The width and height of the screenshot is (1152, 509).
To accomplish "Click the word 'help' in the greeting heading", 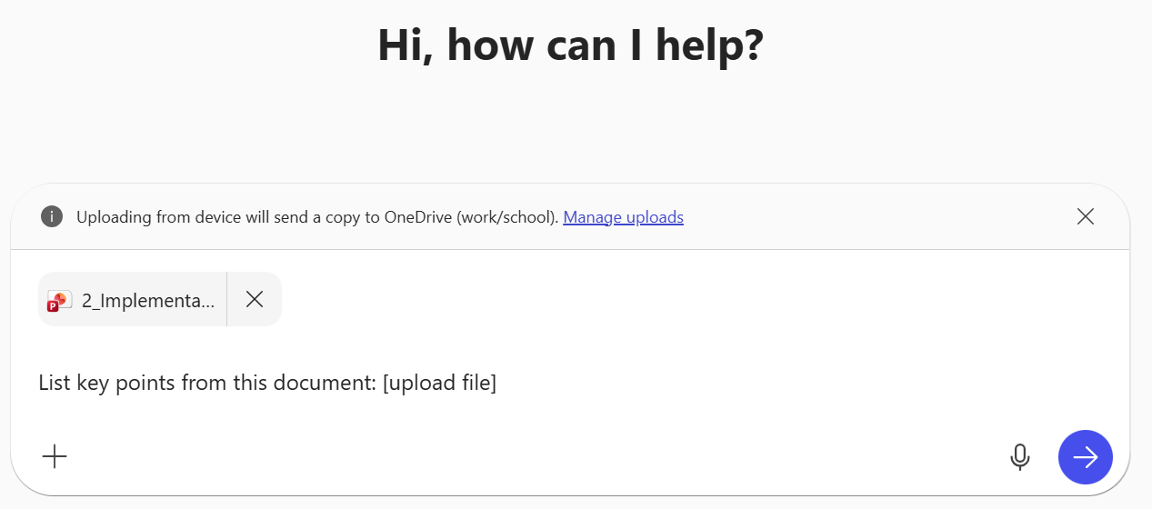I will (x=706, y=45).
